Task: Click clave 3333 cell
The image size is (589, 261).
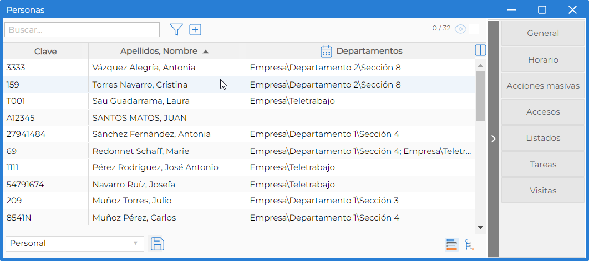Action: coord(46,68)
